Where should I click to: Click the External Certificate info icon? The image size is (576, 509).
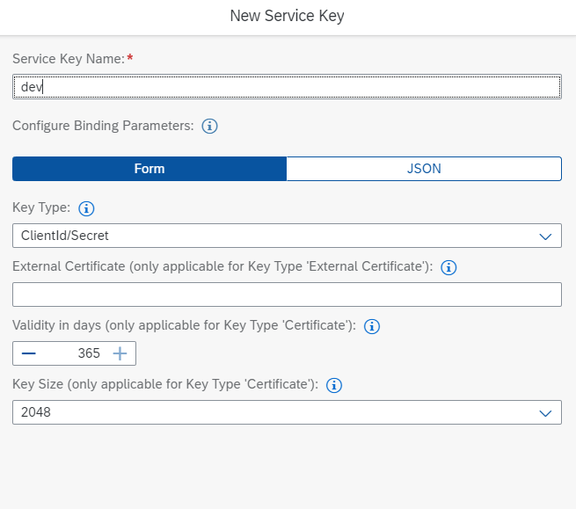[448, 267]
